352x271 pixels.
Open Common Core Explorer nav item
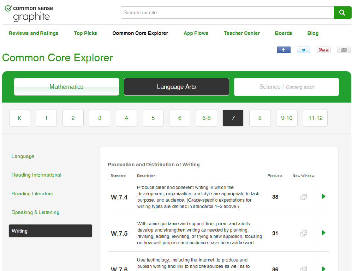(140, 33)
